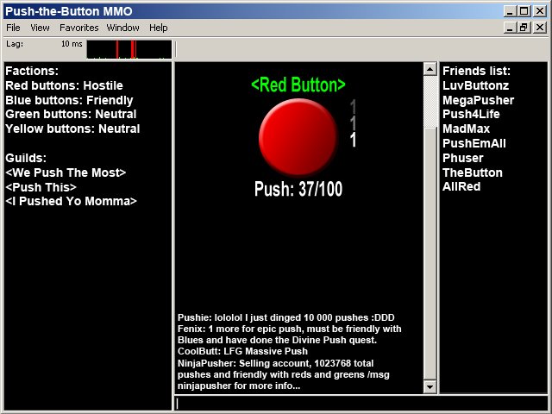Click guild <We Push The Most>
The image size is (552, 414).
(66, 172)
